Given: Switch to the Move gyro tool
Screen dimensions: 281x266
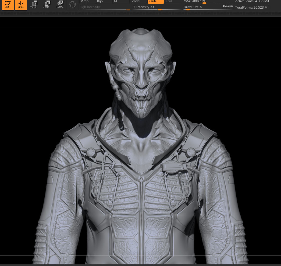Looking at the screenshot, I should pyautogui.click(x=33, y=4).
